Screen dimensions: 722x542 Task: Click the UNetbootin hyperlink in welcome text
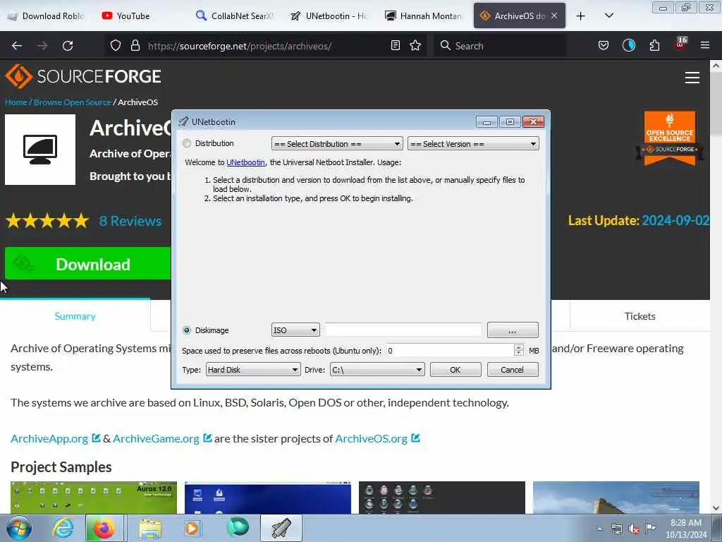point(245,162)
